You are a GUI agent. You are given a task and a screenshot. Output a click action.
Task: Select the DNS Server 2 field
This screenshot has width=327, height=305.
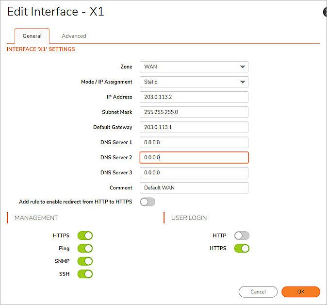click(x=194, y=157)
